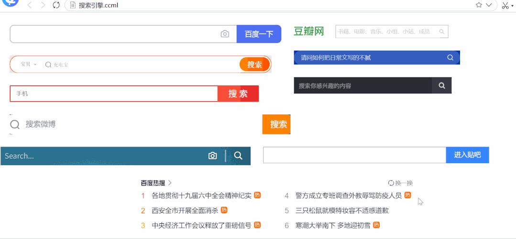Click camera icon in Baidu search box
The height and width of the screenshot is (239, 516).
pos(225,34)
